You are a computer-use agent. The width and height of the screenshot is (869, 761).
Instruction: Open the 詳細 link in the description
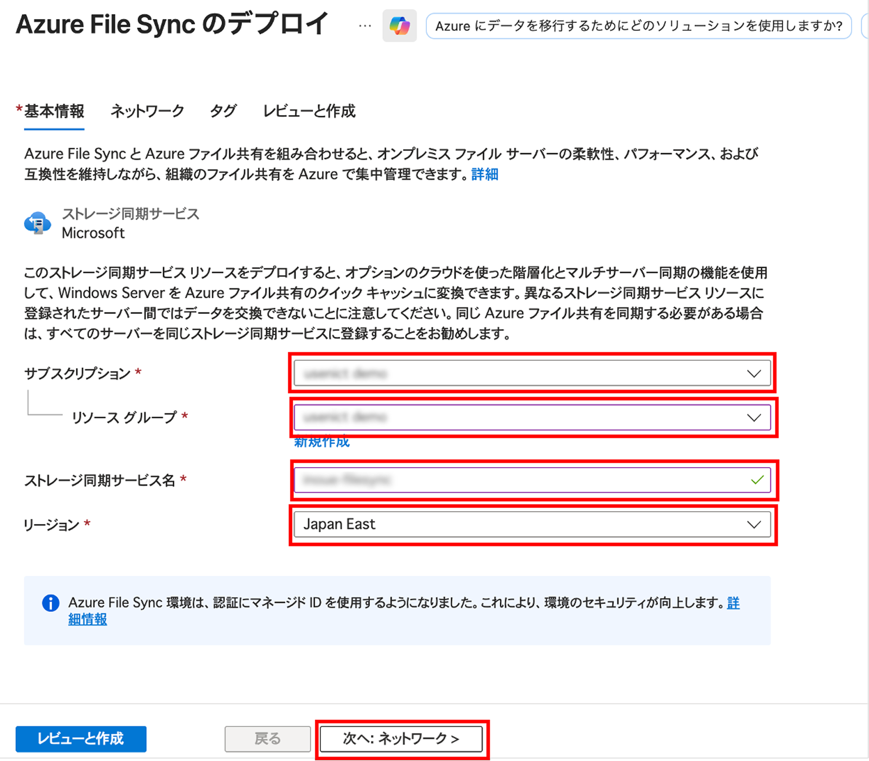coord(484,174)
